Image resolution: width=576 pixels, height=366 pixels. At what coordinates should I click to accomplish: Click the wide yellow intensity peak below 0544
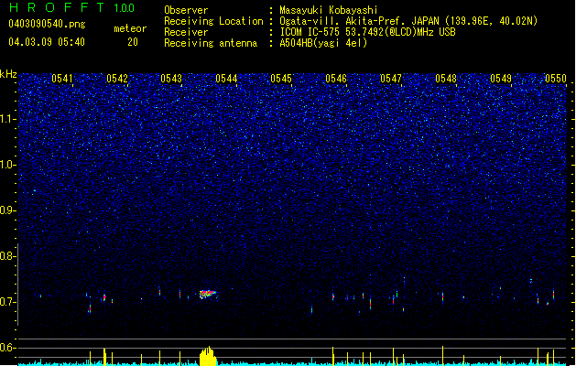pyautogui.click(x=208, y=356)
